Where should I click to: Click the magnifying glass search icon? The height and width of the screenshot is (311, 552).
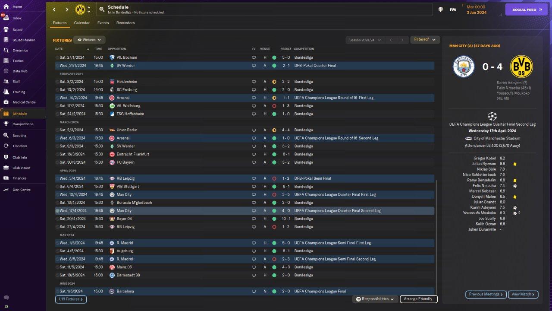102,9
